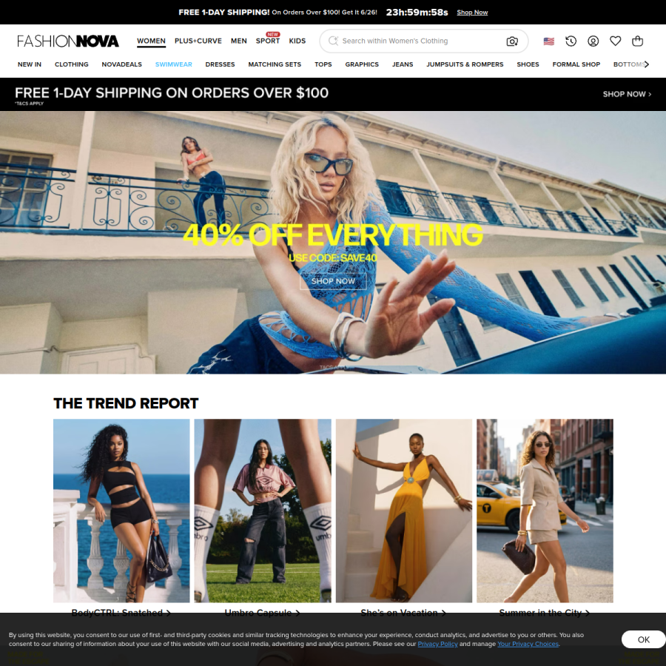Select the KIDS tab
666x666 pixels.
click(x=297, y=41)
